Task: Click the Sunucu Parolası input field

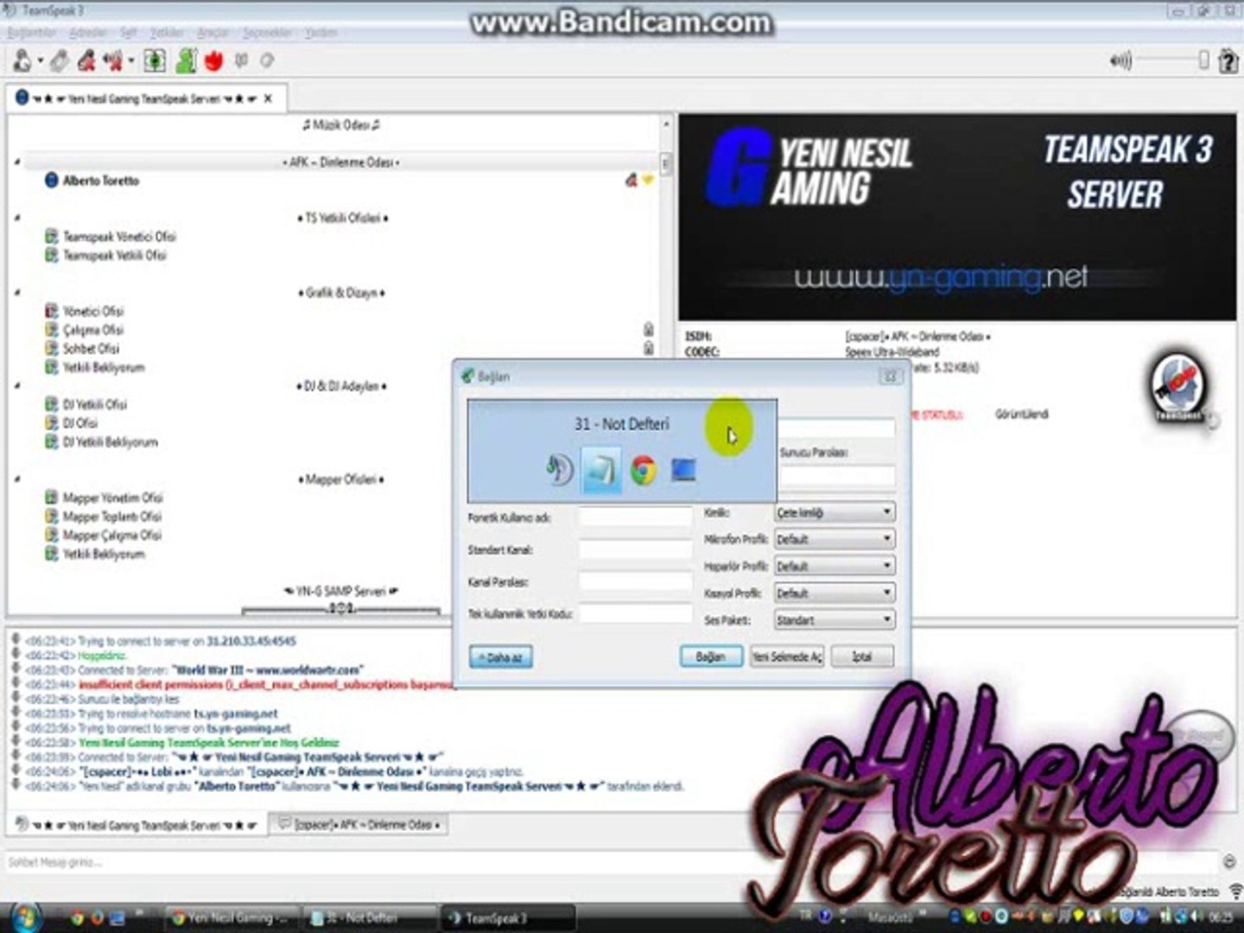Action: pos(837,476)
